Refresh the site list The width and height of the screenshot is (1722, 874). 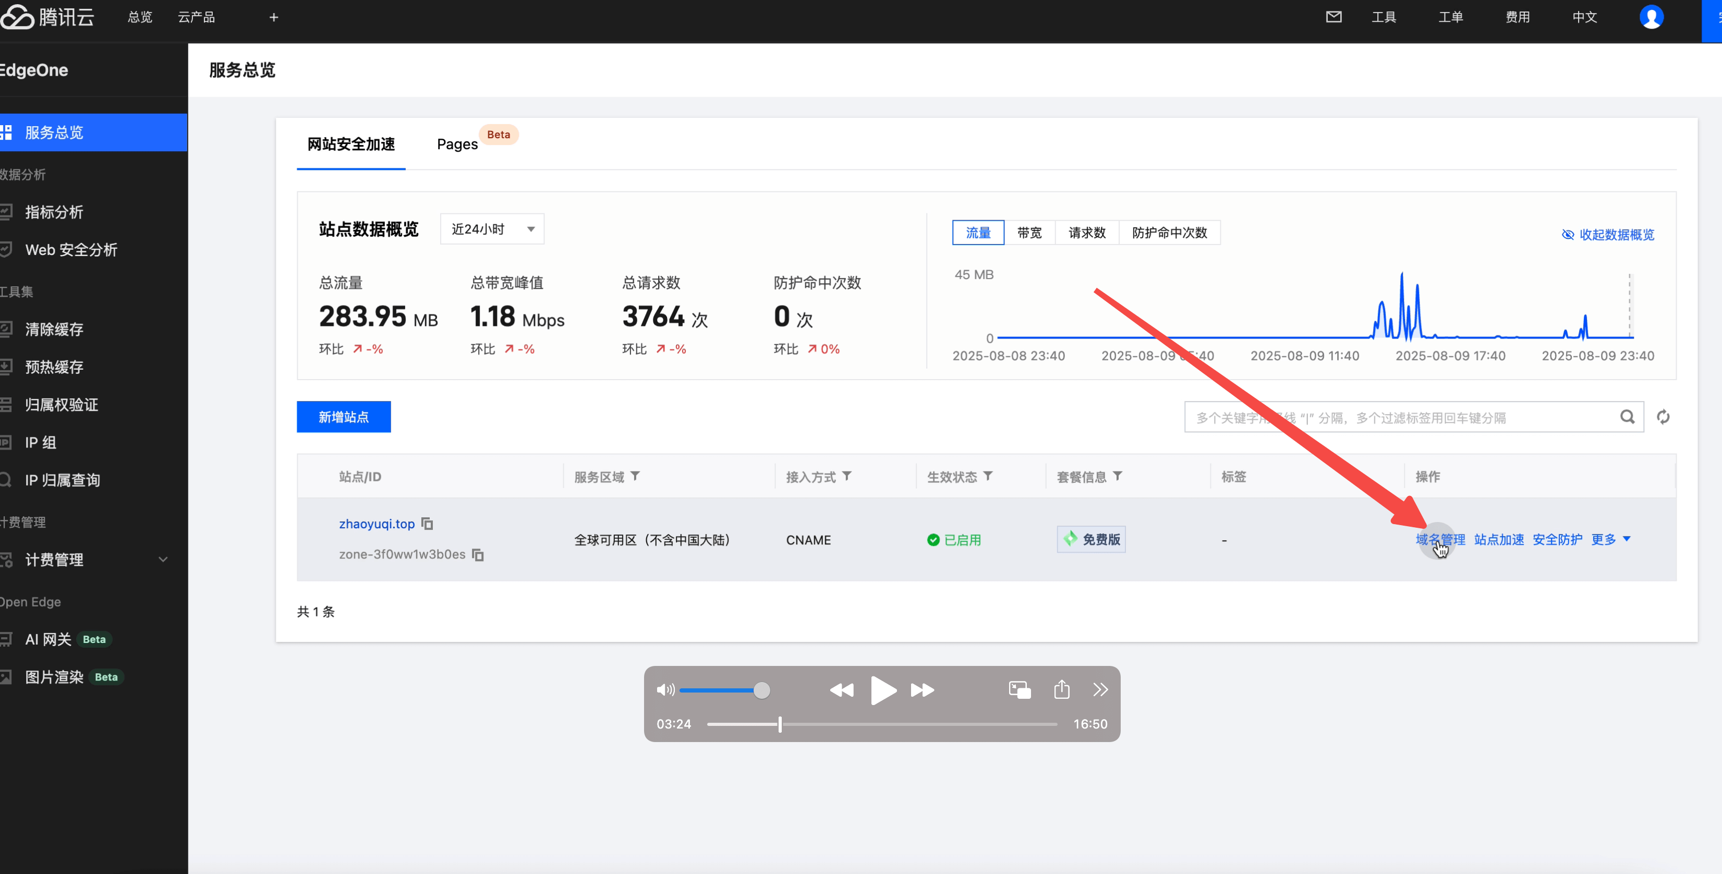point(1663,417)
